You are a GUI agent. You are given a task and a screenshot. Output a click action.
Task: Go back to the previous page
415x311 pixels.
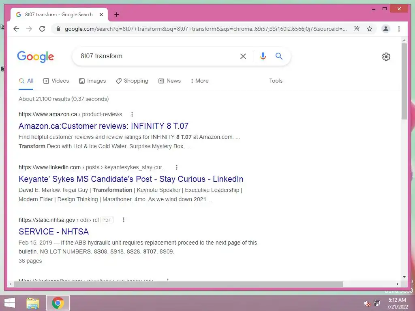16,29
